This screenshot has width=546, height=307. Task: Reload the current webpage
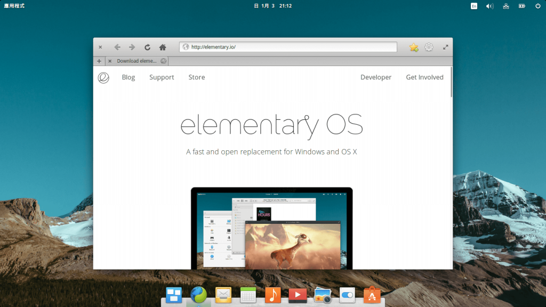[x=146, y=47]
